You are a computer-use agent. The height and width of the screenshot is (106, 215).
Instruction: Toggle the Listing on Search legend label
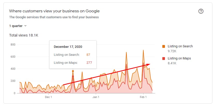[x=180, y=46]
